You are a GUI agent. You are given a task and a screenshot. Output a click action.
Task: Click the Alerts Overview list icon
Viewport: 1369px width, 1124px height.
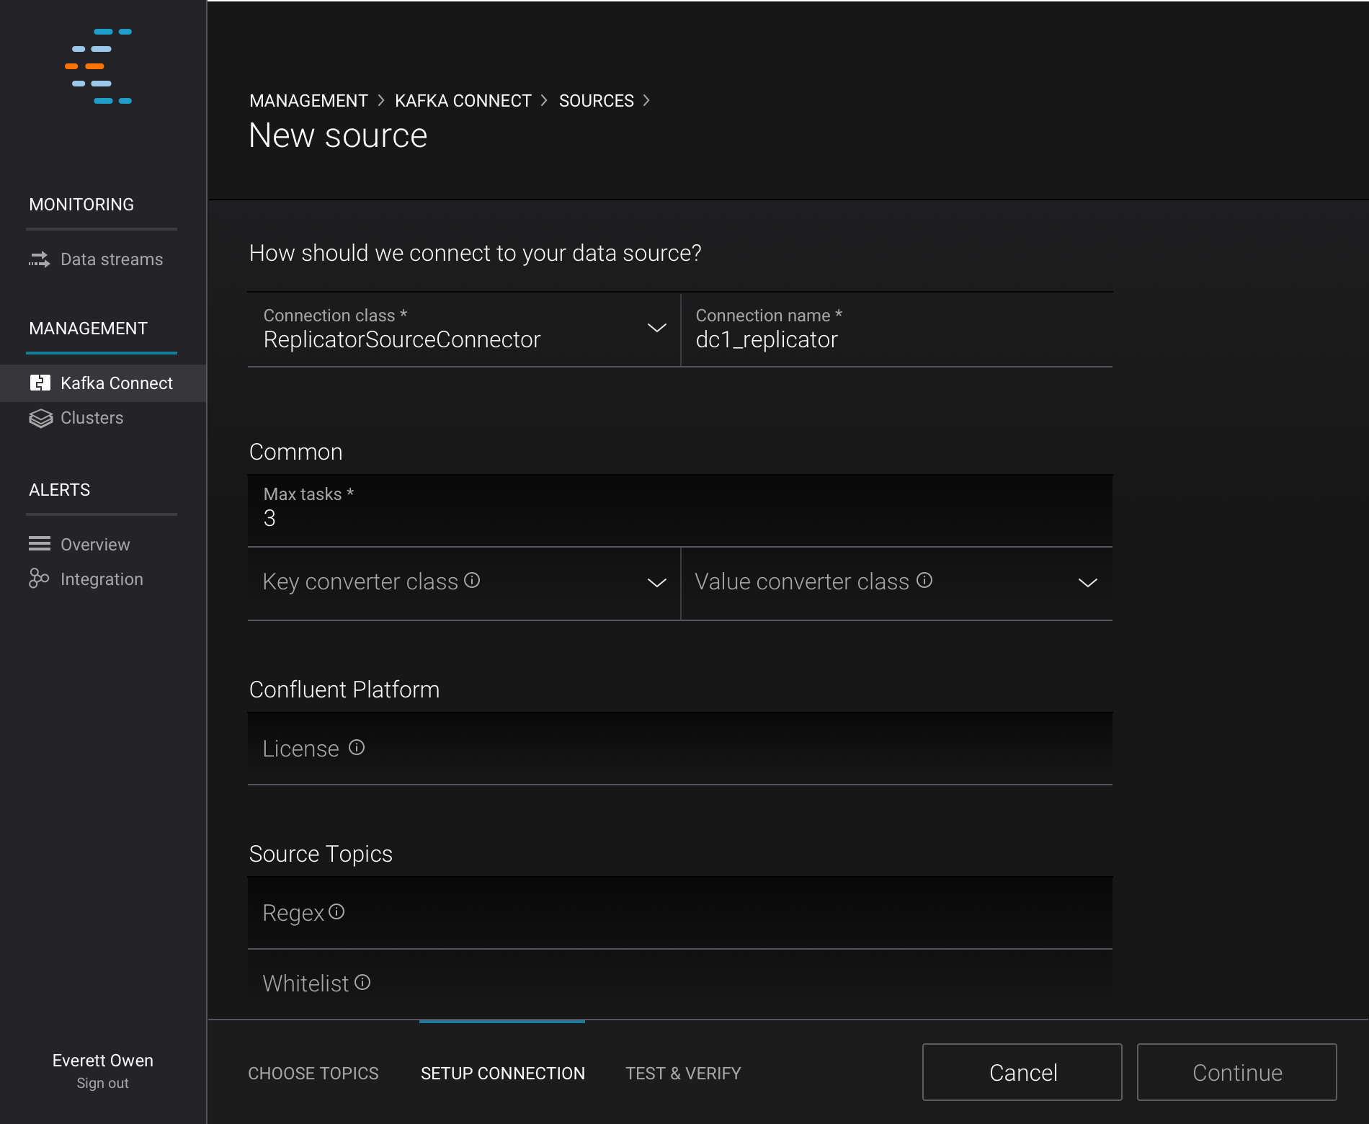[40, 544]
